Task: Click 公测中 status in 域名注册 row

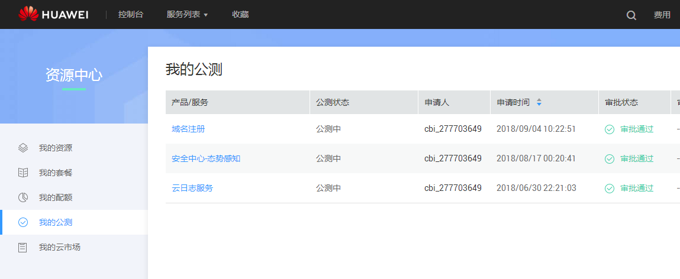Action: [328, 129]
